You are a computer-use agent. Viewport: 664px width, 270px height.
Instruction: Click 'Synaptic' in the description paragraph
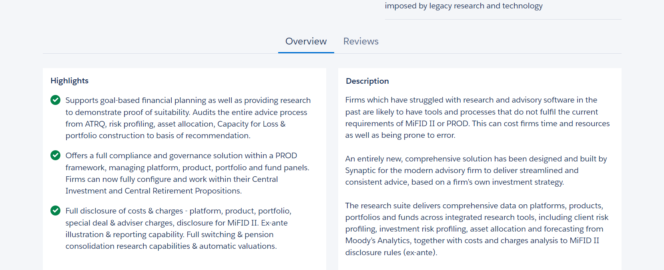(360, 170)
